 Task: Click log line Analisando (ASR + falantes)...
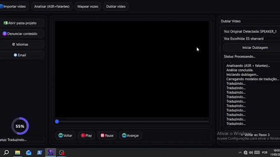pyautogui.click(x=248, y=66)
